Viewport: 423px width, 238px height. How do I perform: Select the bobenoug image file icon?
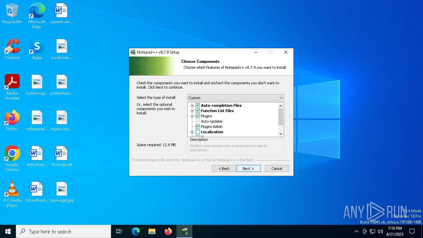click(37, 85)
